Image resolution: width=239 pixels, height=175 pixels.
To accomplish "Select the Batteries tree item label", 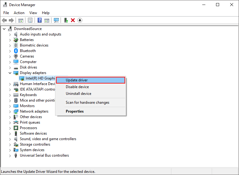I will (x=27, y=40).
